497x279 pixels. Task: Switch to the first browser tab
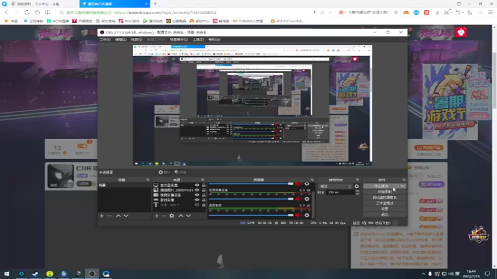(x=40, y=4)
